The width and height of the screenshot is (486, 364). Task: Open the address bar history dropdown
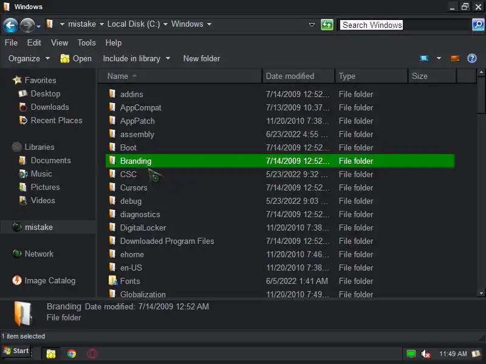click(x=312, y=24)
